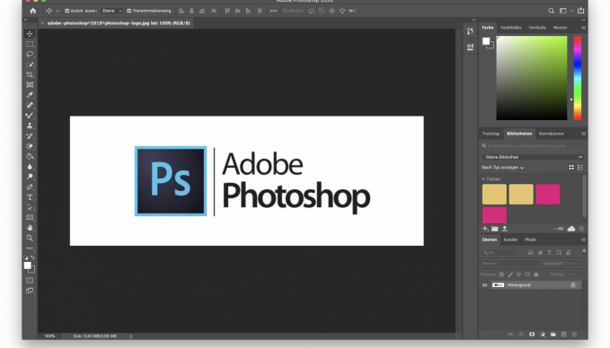
Task: Toggle lock all in Fixieren row
Action: [536, 274]
